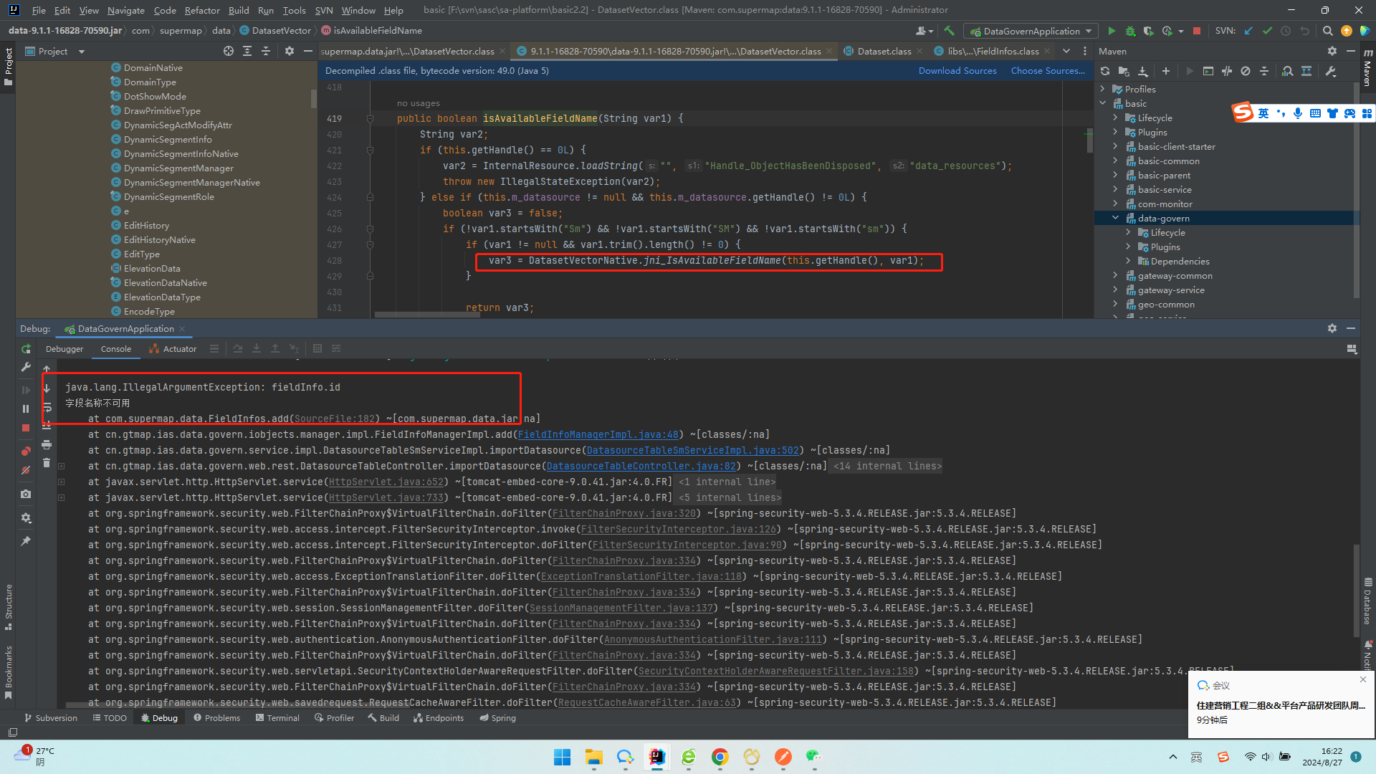1376x774 pixels.
Task: Click the Choose Sources... link
Action: tap(1048, 70)
